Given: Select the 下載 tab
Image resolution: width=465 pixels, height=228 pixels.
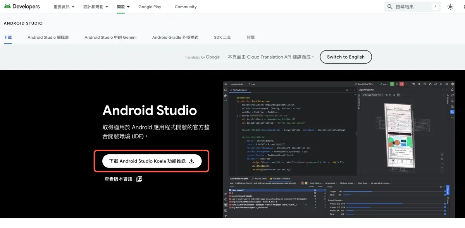Looking at the screenshot, I should point(8,38).
